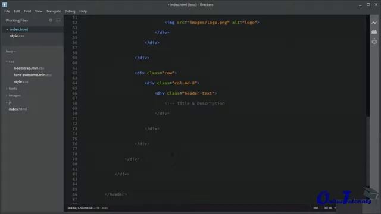Image resolution: width=381 pixels, height=214 pixels.
Task: Click the closing </div> on line 59
Action: coord(142,58)
